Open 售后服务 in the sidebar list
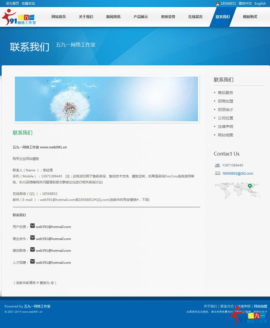270x328 pixels. coord(226,92)
